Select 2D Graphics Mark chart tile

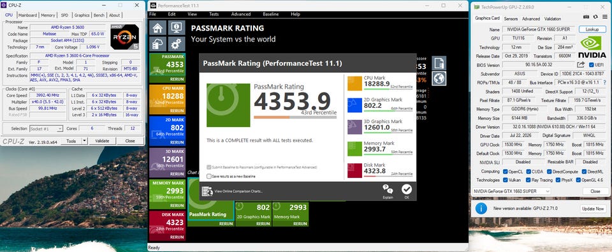[253, 214]
